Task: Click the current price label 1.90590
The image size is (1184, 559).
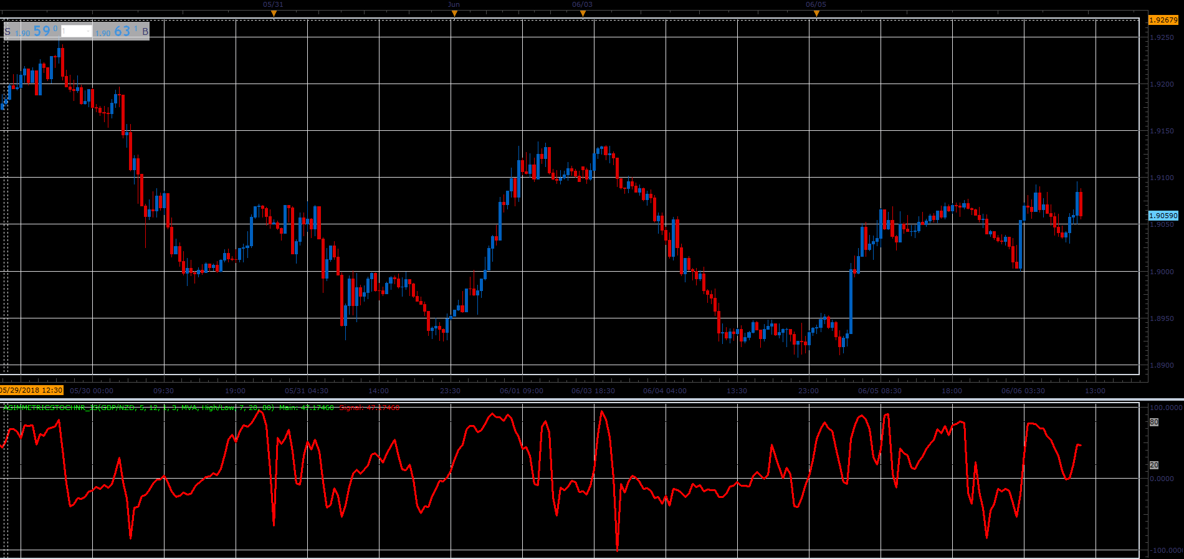Action: pos(1163,216)
